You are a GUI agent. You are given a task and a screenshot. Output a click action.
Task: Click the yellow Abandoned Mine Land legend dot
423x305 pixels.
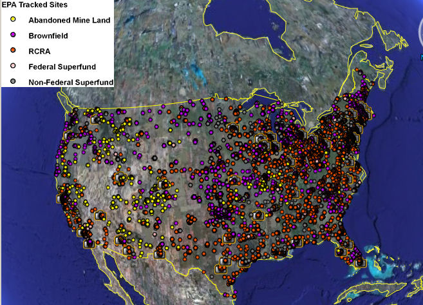13,19
